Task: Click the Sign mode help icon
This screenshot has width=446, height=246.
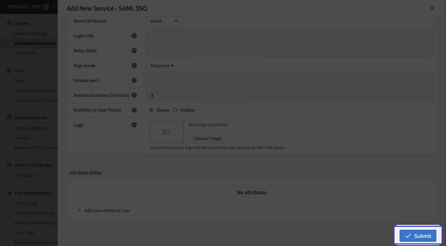Action: pyautogui.click(x=134, y=66)
